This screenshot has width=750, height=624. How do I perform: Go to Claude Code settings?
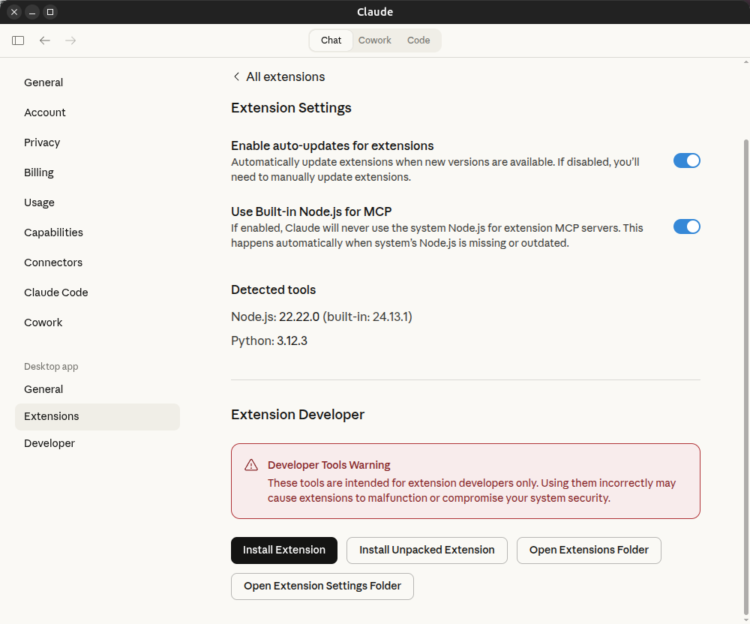coord(55,292)
